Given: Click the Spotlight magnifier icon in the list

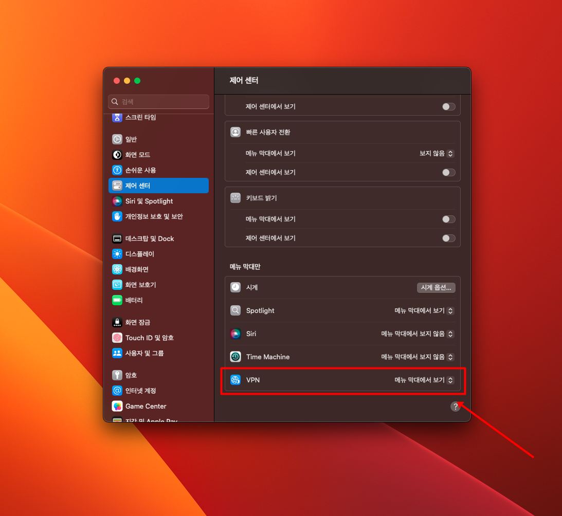Looking at the screenshot, I should 235,310.
